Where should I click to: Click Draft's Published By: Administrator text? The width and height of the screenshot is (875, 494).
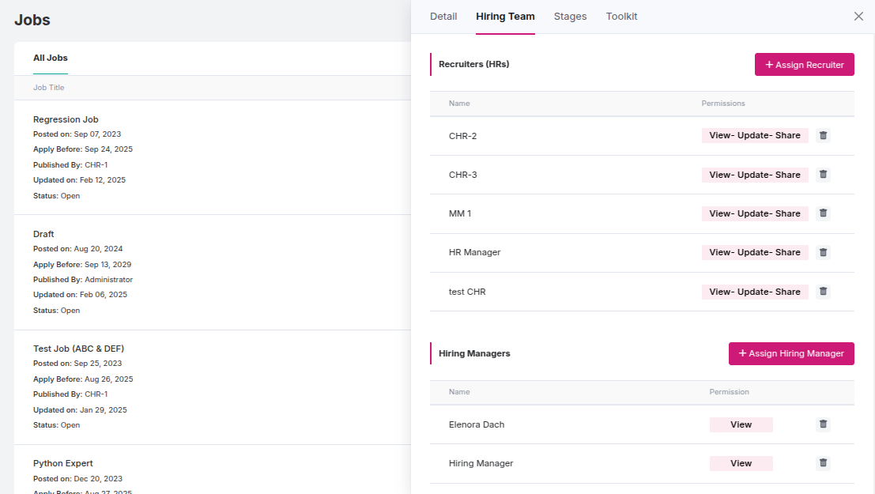[x=82, y=280]
